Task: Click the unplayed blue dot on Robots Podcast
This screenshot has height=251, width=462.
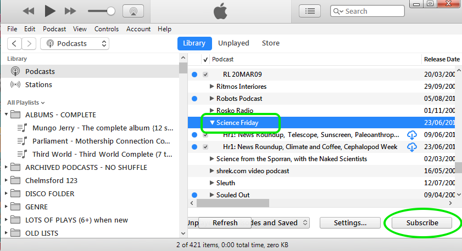Action: click(x=194, y=99)
